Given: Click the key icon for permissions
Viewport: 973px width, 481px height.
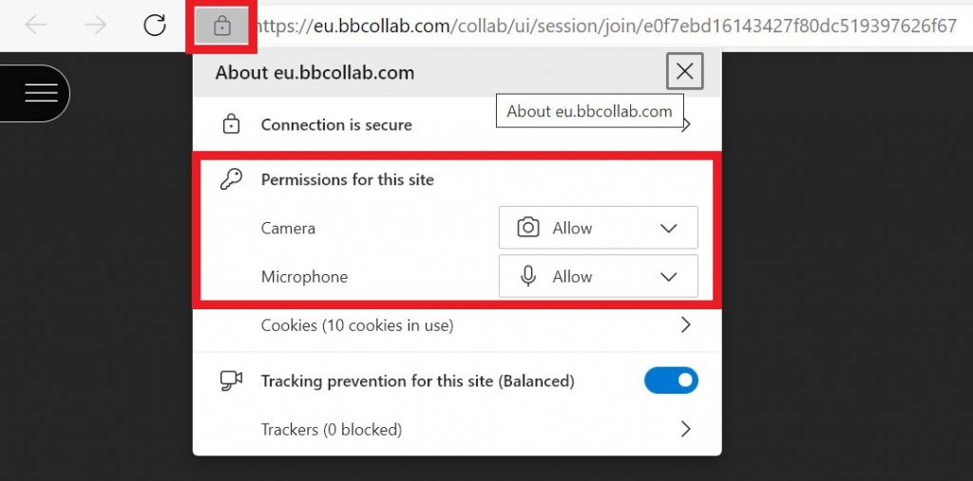Looking at the screenshot, I should point(231,179).
